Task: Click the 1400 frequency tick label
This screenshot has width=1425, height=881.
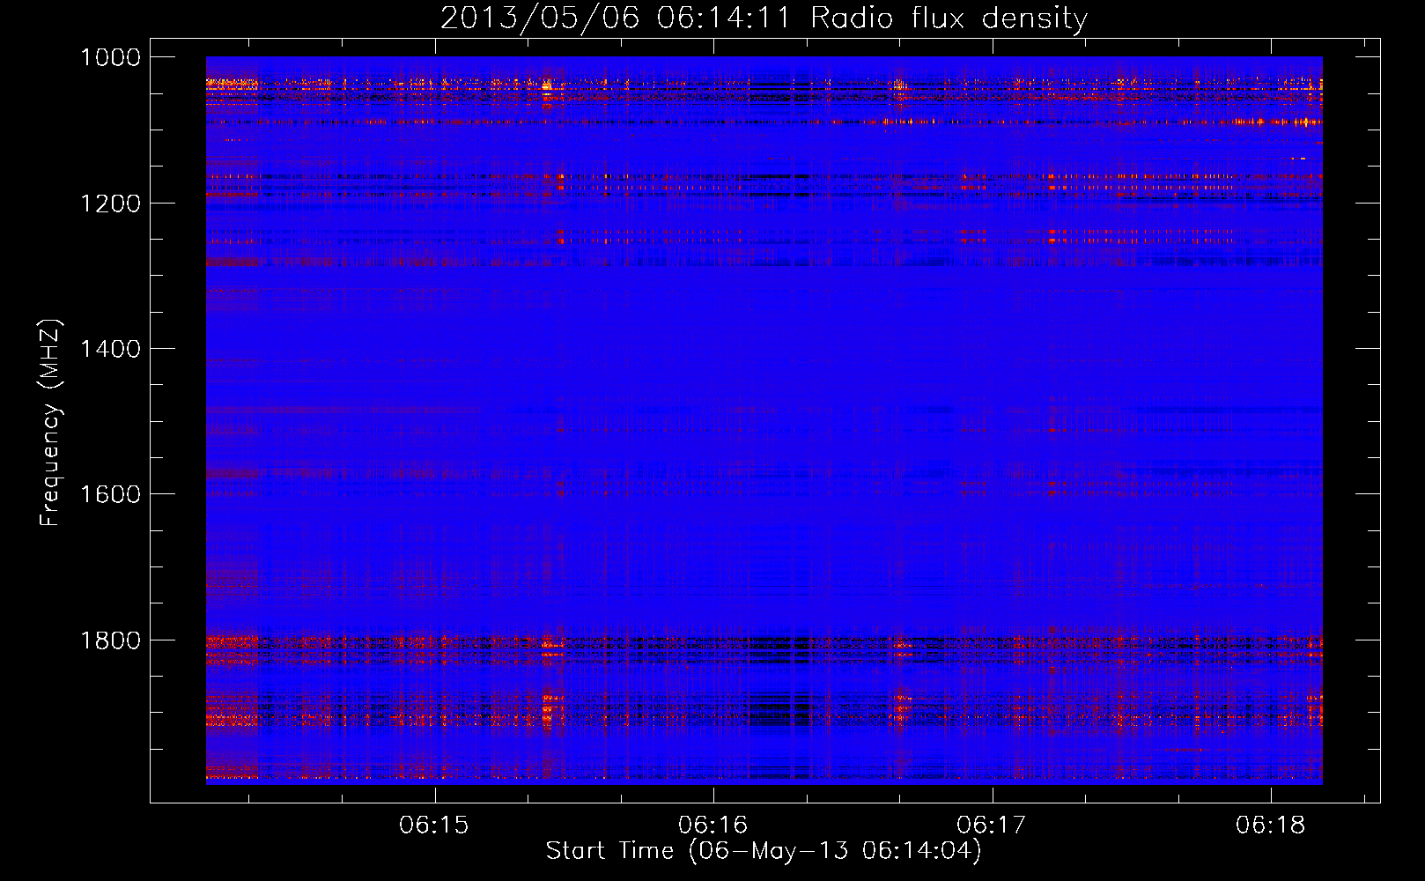Action: pos(111,349)
